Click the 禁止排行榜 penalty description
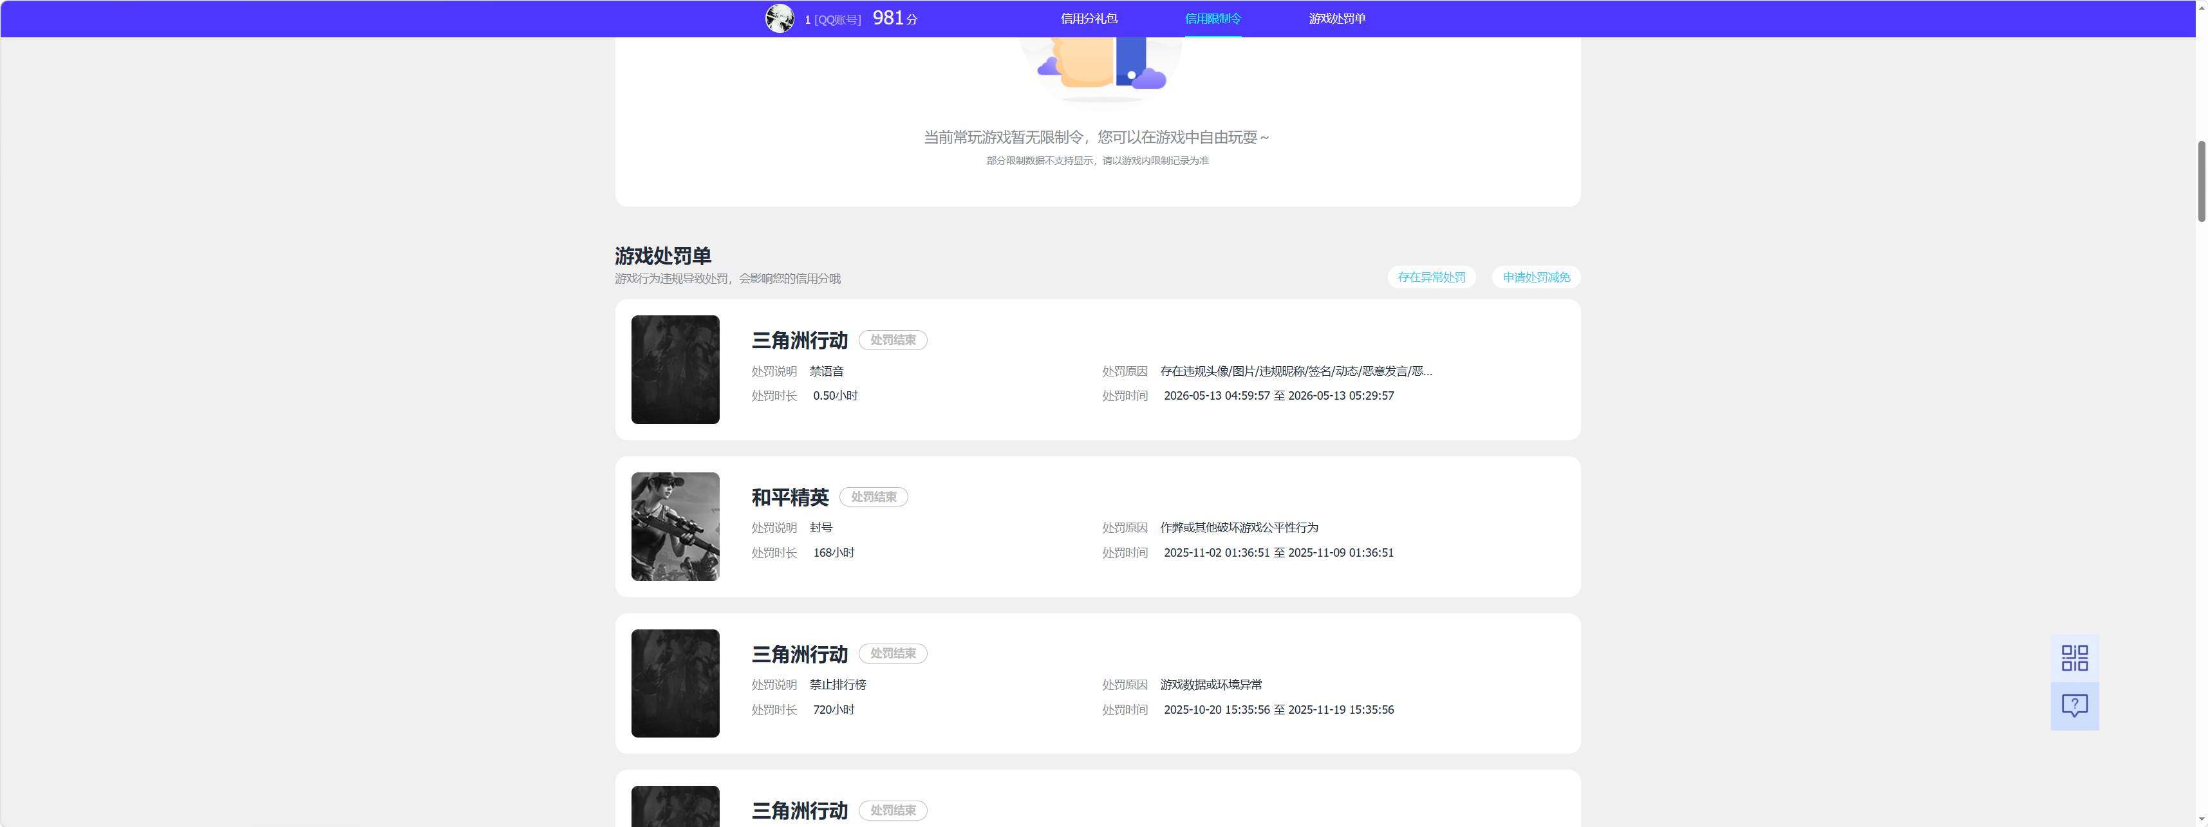 837,685
